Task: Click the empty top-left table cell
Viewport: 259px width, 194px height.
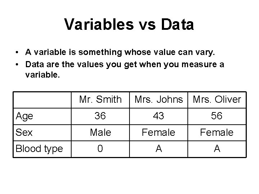Action: pos(41,100)
